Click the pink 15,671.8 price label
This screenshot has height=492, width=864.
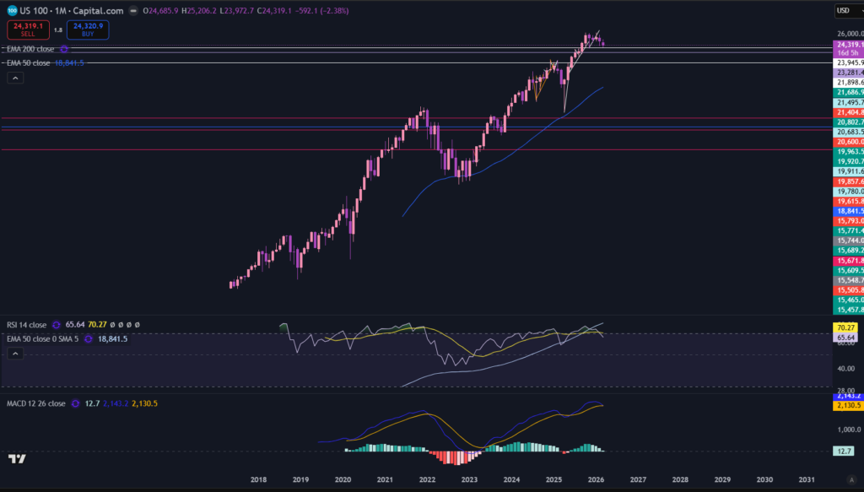click(849, 261)
